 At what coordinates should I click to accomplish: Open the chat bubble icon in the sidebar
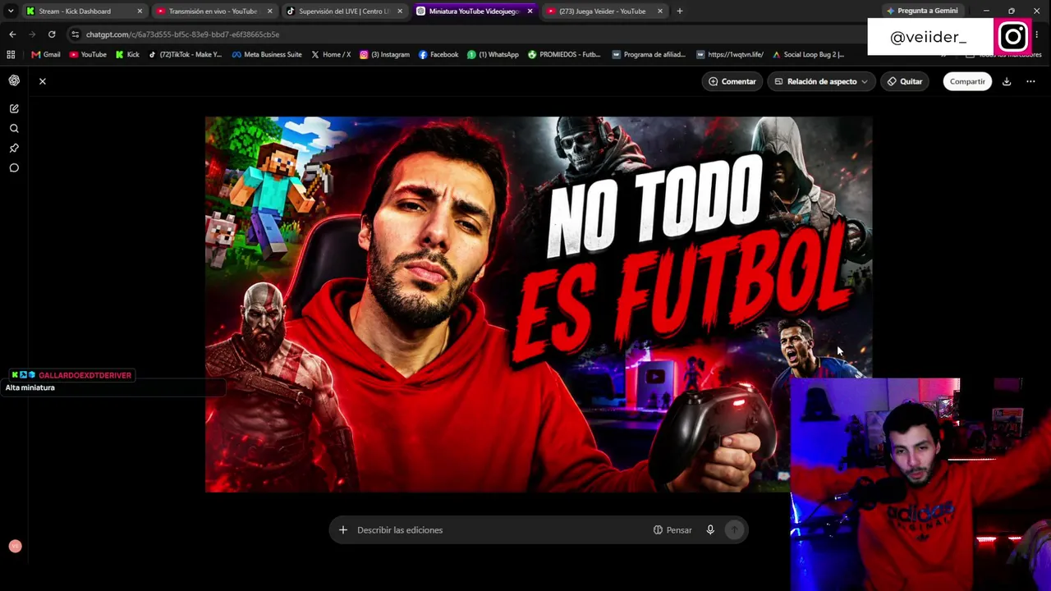14,167
